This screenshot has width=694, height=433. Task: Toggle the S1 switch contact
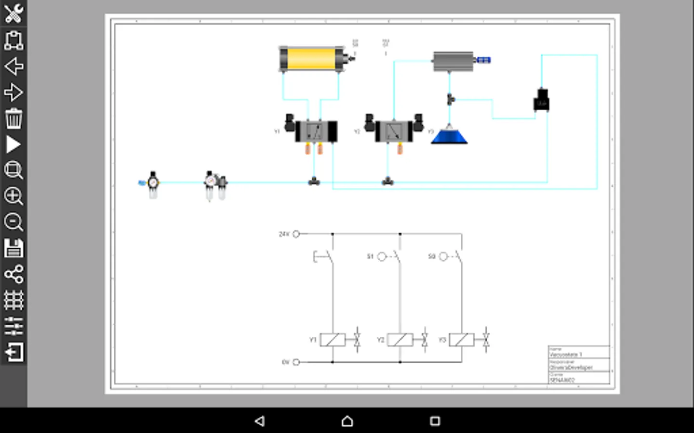point(391,256)
